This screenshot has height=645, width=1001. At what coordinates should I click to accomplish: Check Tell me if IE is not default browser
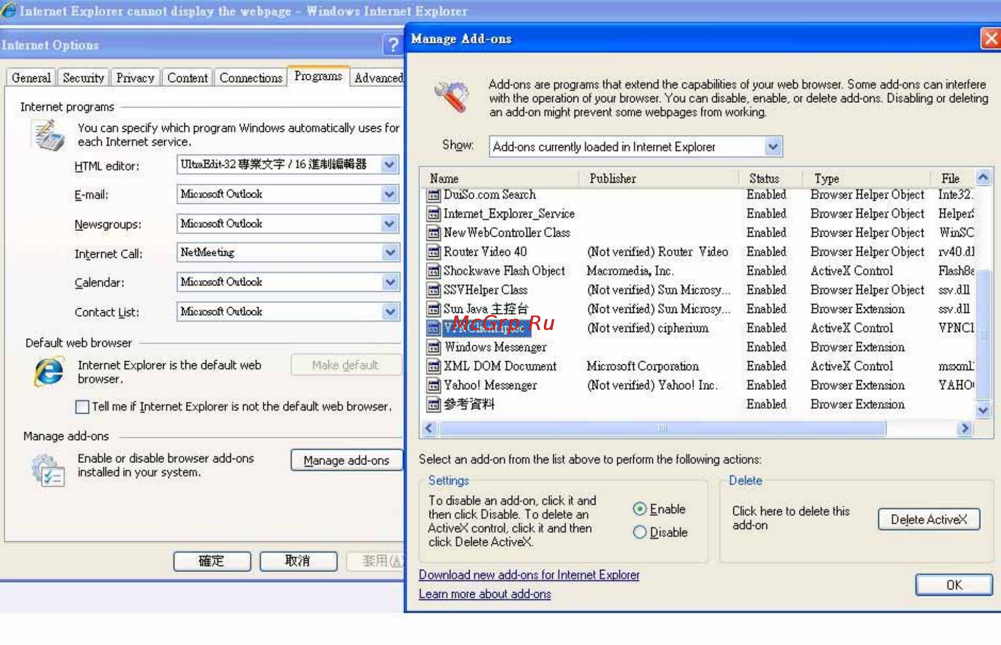click(x=82, y=407)
